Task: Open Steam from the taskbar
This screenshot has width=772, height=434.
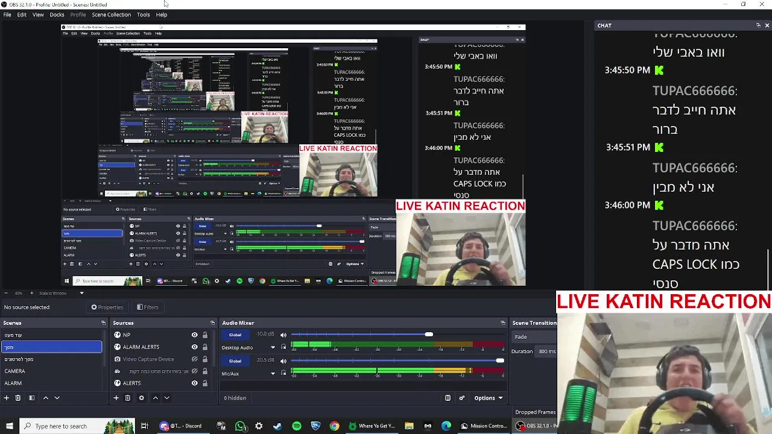Action: coord(277,426)
